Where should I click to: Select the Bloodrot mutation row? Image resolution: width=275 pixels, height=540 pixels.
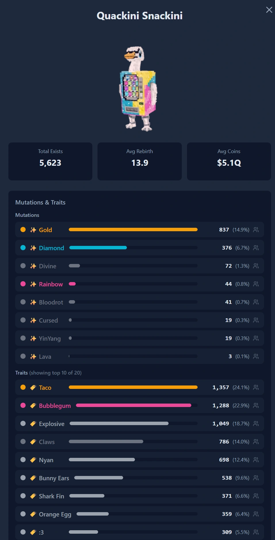(x=140, y=302)
